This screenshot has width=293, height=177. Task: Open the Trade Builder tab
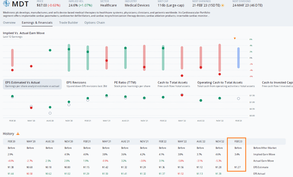[68, 22]
